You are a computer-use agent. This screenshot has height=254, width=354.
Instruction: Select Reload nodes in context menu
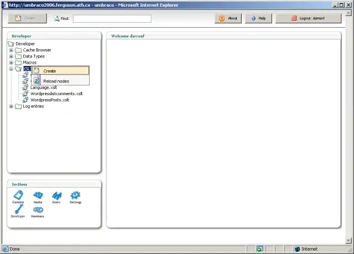point(56,81)
